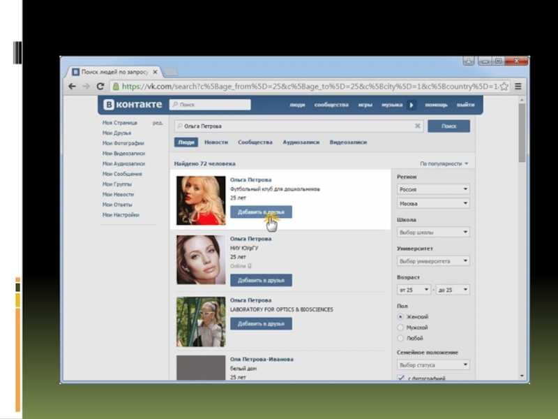Click the scrollbar up arrow
The width and height of the screenshot is (558, 419).
(522, 100)
